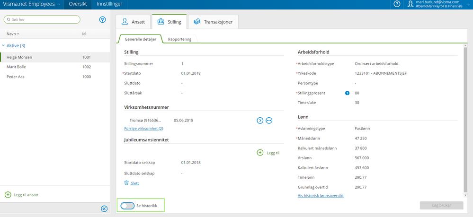Viewport: 473px width, 217px height.
Task: Click the trash can icon beside Slett
Action: 126,182
